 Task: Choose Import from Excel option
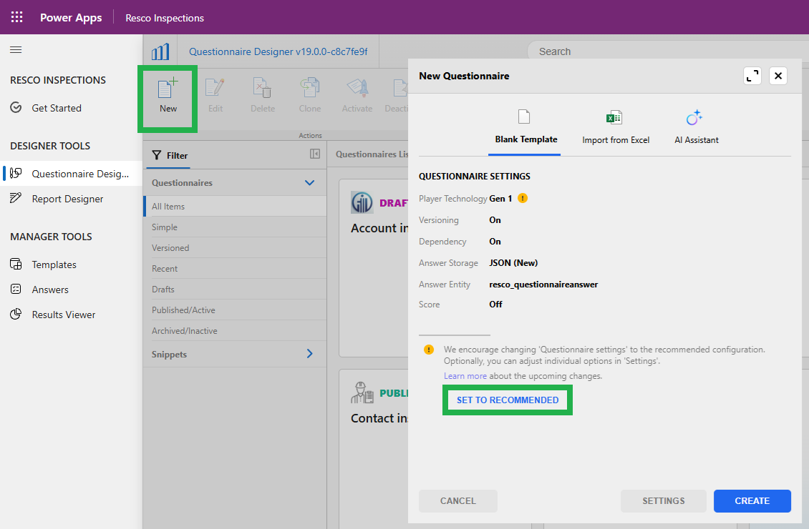[x=615, y=127]
